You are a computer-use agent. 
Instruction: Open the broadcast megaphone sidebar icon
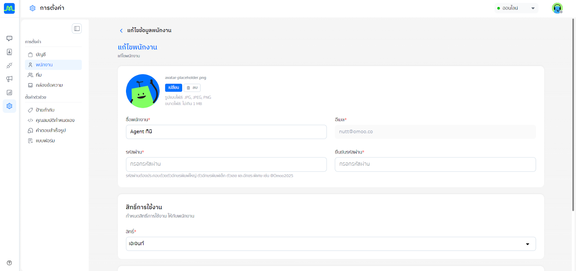pyautogui.click(x=9, y=79)
